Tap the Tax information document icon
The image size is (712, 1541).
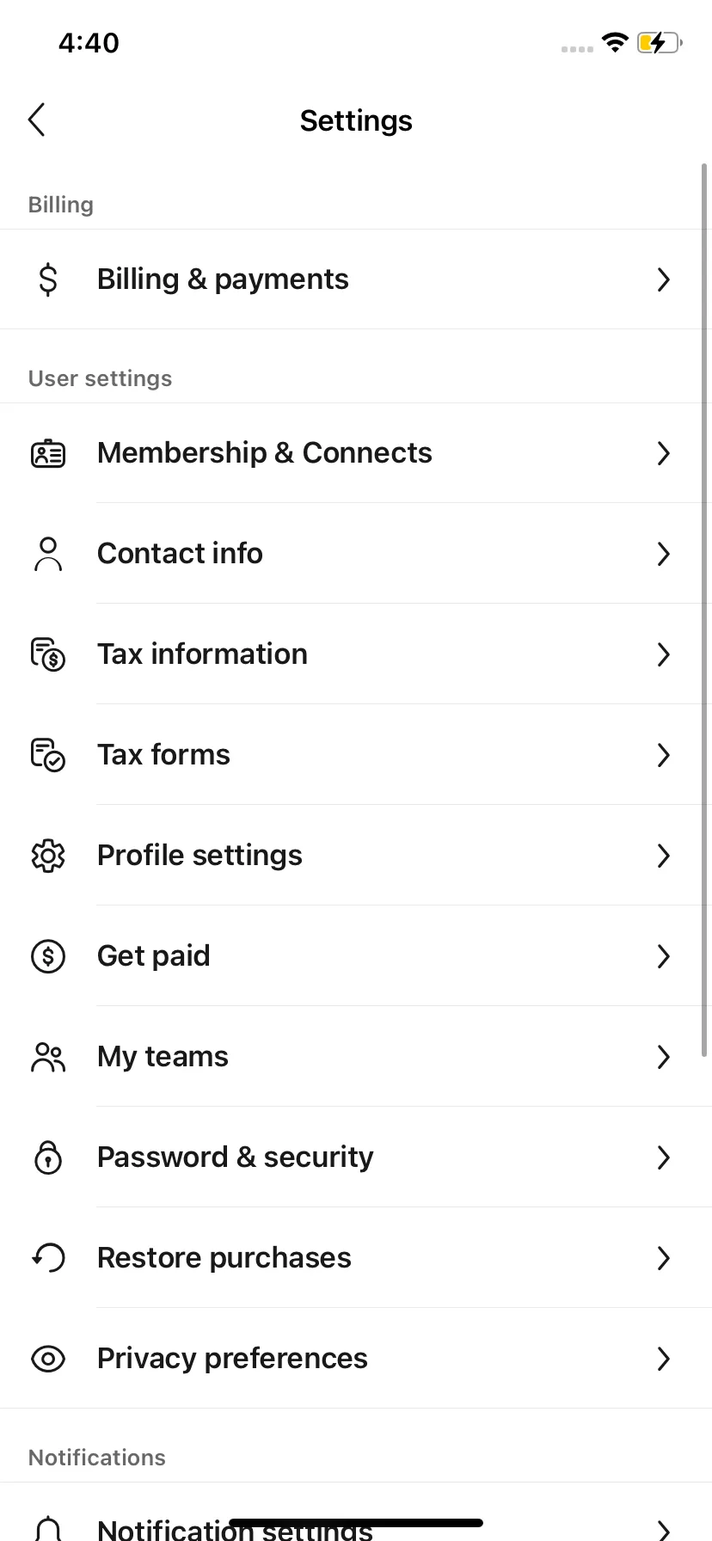(48, 654)
